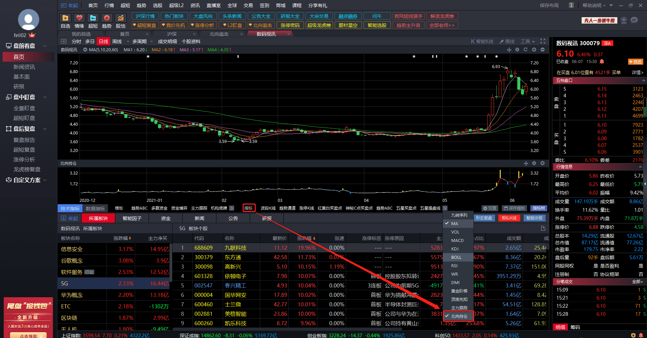Image resolution: width=647 pixels, height=338 pixels.
Task: Click the user avatar picture
Action: coord(28,20)
